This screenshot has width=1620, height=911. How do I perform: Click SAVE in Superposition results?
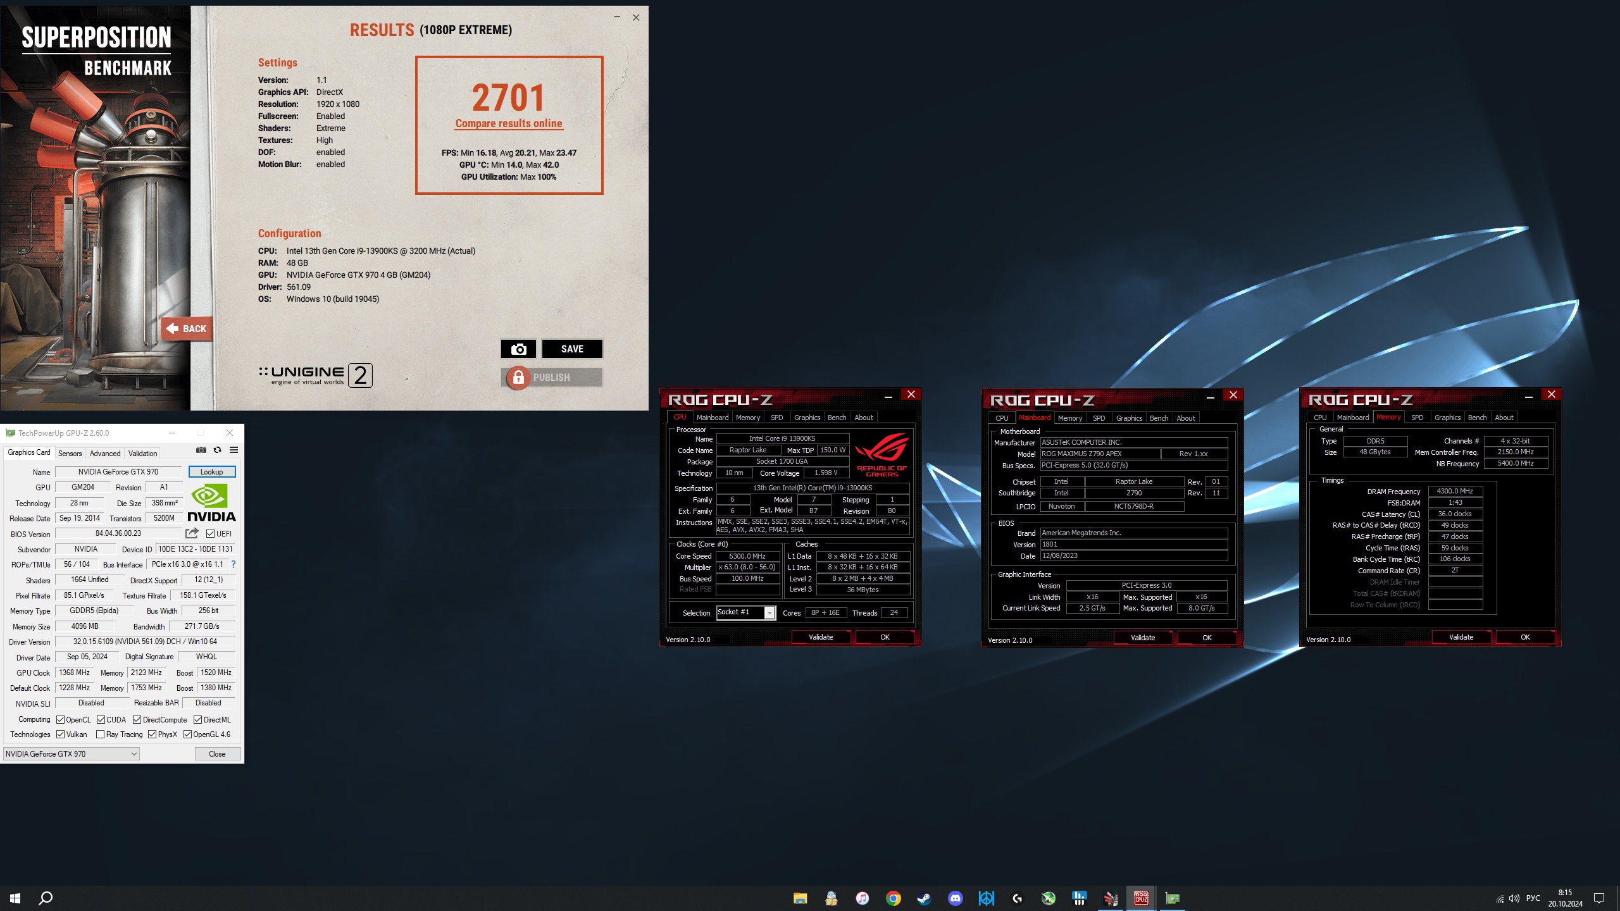tap(572, 349)
